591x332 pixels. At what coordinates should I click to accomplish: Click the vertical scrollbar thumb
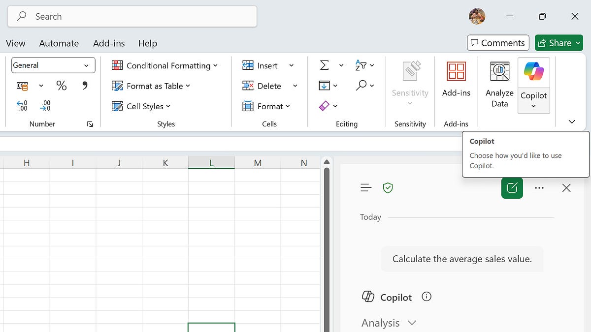[x=326, y=250]
